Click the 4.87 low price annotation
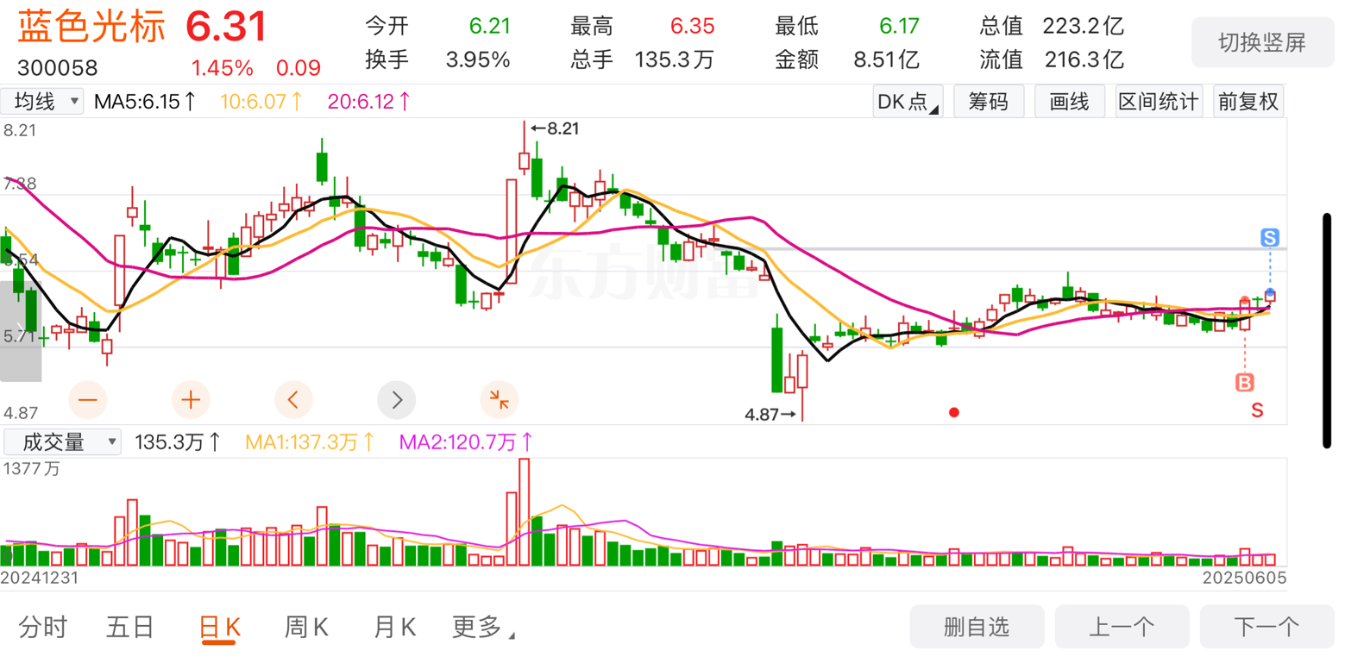 [x=770, y=415]
